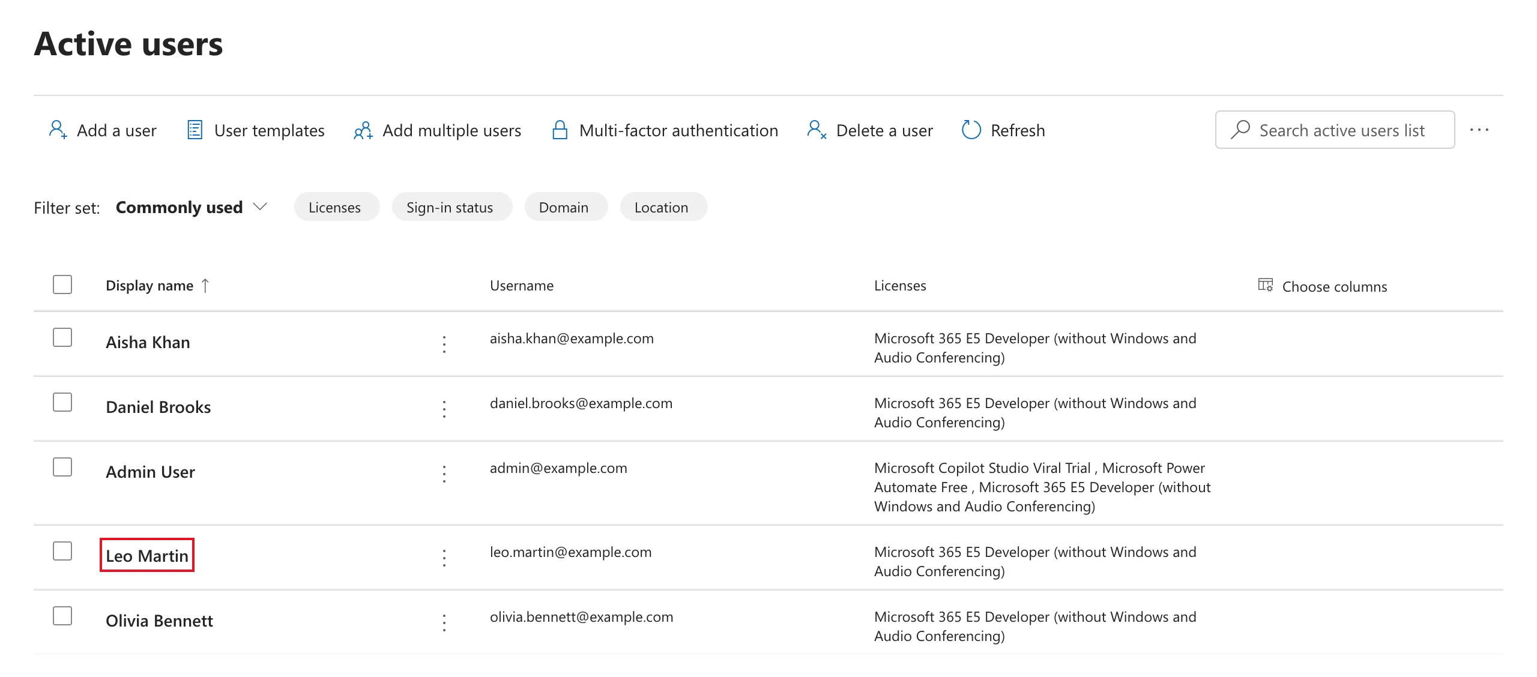Open more actions for Admin User

click(444, 474)
